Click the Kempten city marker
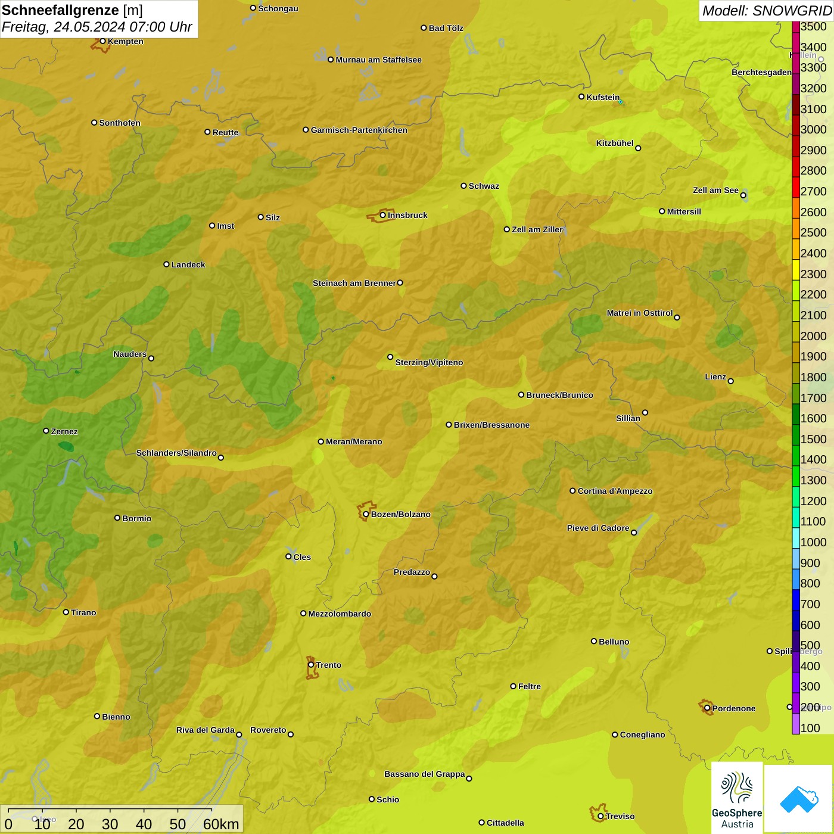 (x=102, y=41)
